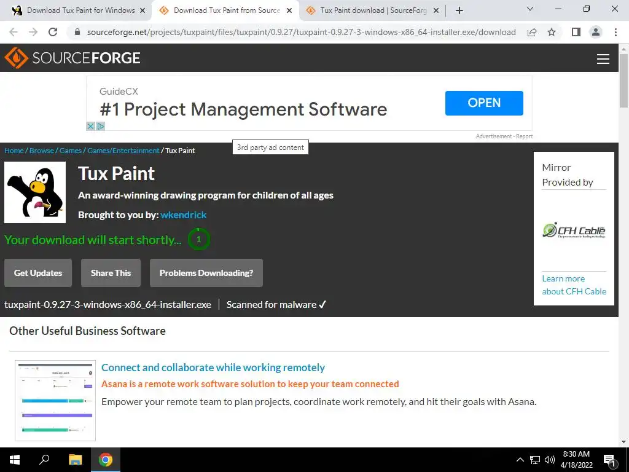Viewport: 629px width, 472px height.
Task: Click the Advertisement - Report link
Action: (504, 136)
